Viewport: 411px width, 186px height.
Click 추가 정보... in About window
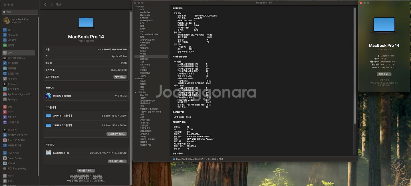point(384,74)
